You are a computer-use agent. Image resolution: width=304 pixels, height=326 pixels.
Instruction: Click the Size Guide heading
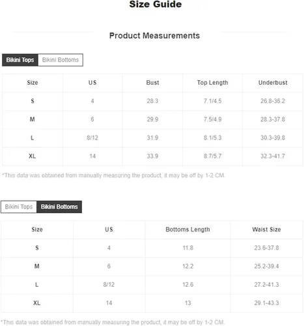click(x=156, y=5)
